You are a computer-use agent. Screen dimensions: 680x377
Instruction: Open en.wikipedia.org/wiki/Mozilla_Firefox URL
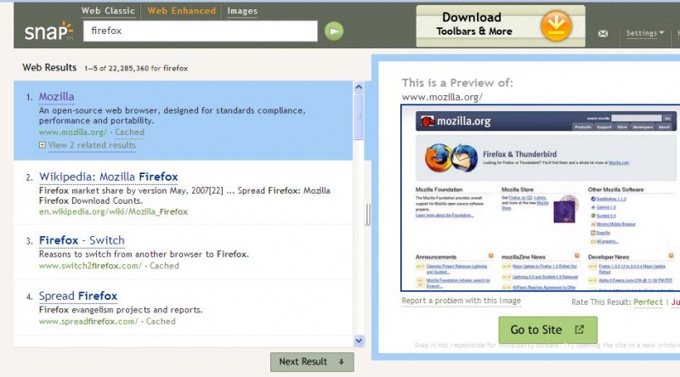(x=113, y=212)
